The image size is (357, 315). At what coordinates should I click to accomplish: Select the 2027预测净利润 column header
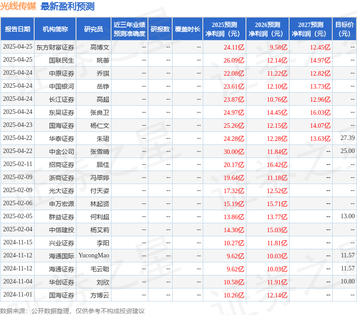(310, 29)
